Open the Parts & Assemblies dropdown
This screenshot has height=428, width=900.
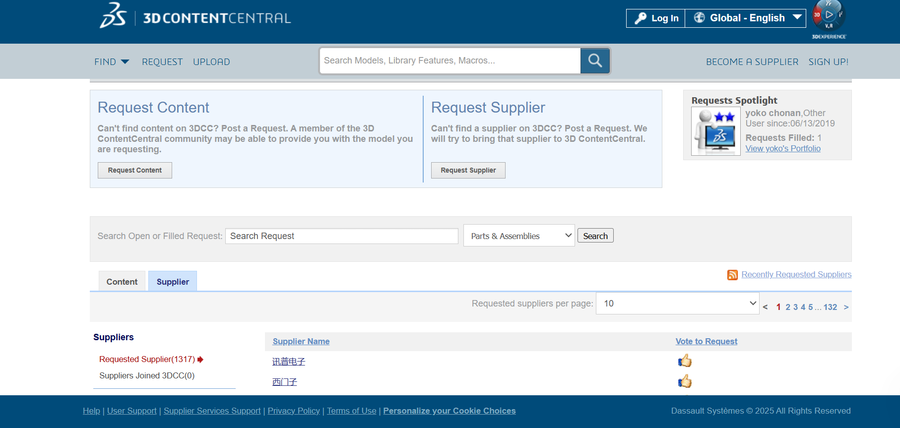coord(519,236)
